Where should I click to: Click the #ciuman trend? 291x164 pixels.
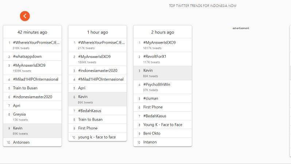163,98
